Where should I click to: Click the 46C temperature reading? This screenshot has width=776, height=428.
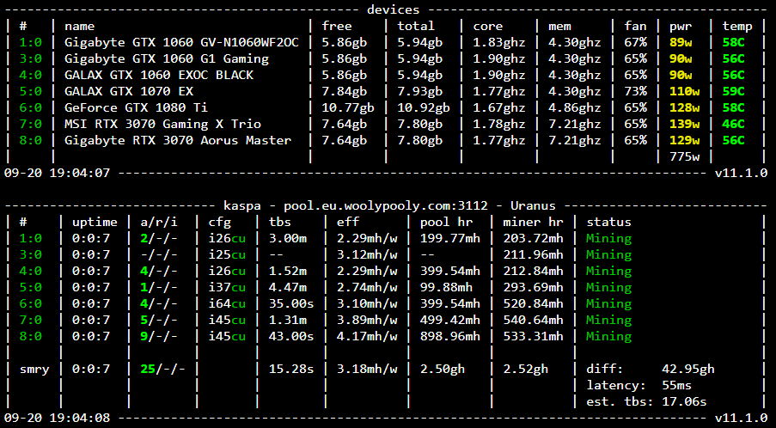coord(733,125)
